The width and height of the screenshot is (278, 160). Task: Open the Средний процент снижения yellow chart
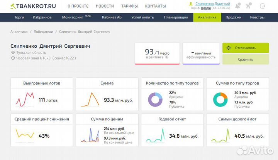pyautogui.click(x=25, y=135)
